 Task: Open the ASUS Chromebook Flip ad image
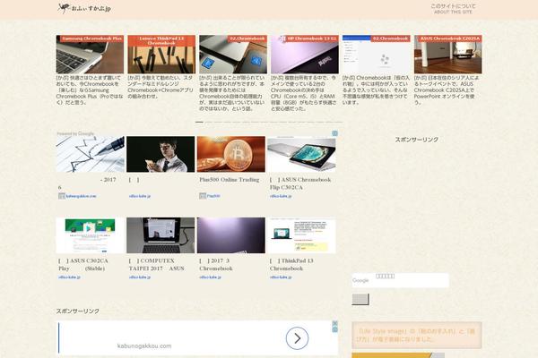[x=301, y=154]
